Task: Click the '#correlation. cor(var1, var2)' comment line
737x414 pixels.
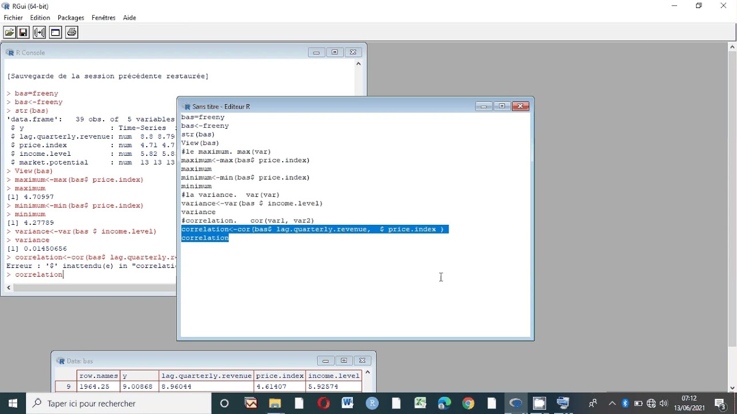Action: (x=248, y=221)
